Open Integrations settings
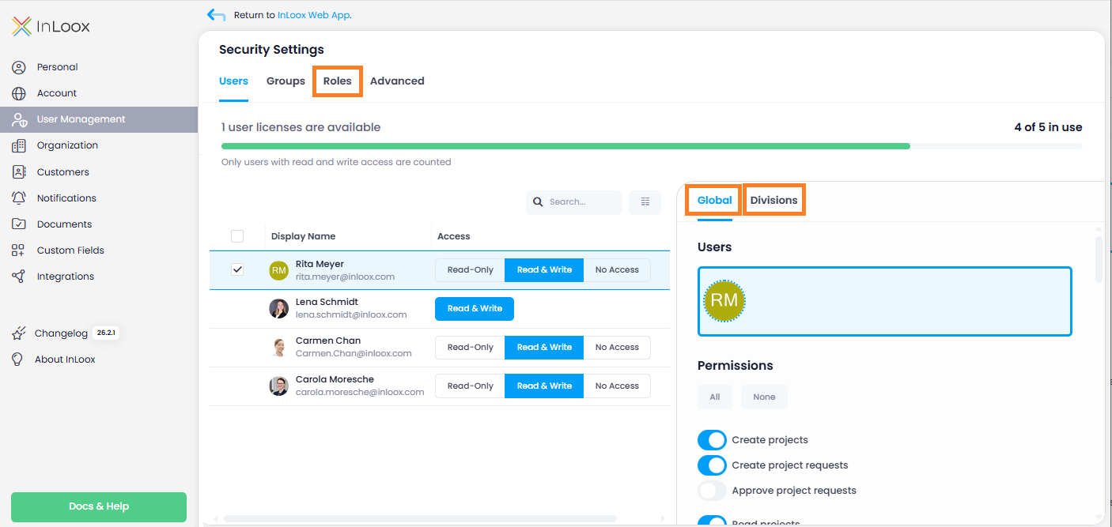The width and height of the screenshot is (1112, 527). pyautogui.click(x=99, y=277)
